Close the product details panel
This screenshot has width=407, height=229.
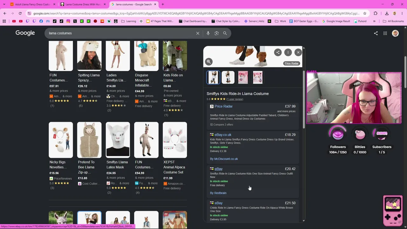pyautogui.click(x=298, y=52)
